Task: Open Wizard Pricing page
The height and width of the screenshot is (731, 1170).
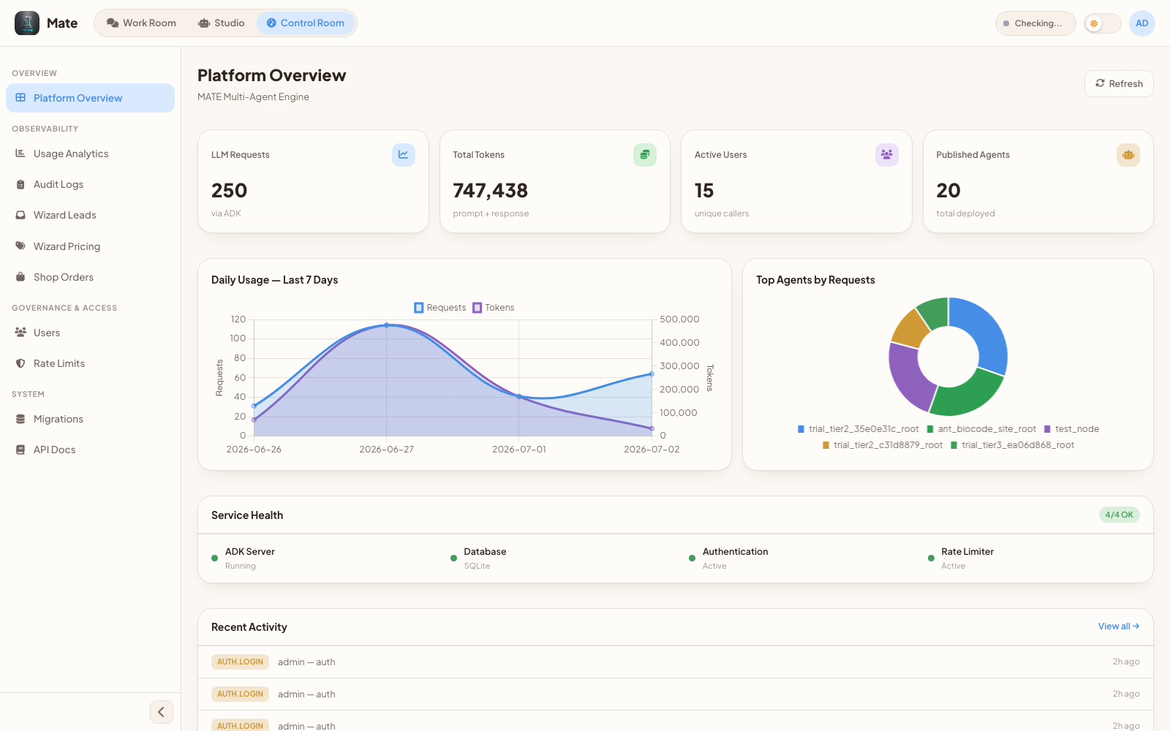Action: [90, 246]
